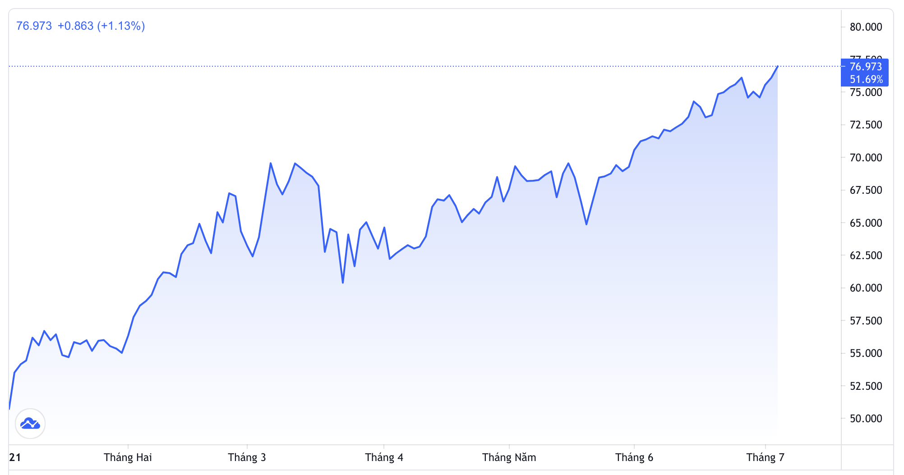Click the 70.000 price scale label
Screen dimensions: 904x475
866,158
